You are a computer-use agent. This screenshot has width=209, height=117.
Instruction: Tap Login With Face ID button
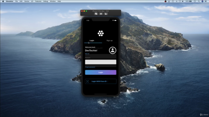pyautogui.click(x=101, y=81)
